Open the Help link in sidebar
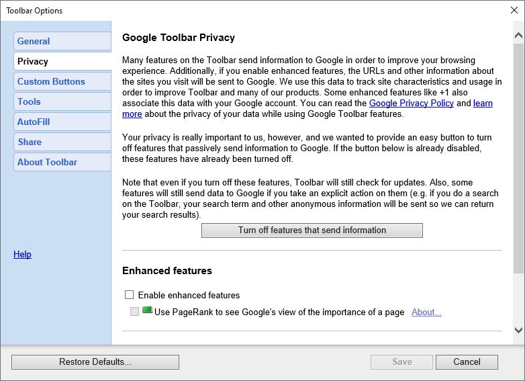The height and width of the screenshot is (381, 525). (x=22, y=254)
